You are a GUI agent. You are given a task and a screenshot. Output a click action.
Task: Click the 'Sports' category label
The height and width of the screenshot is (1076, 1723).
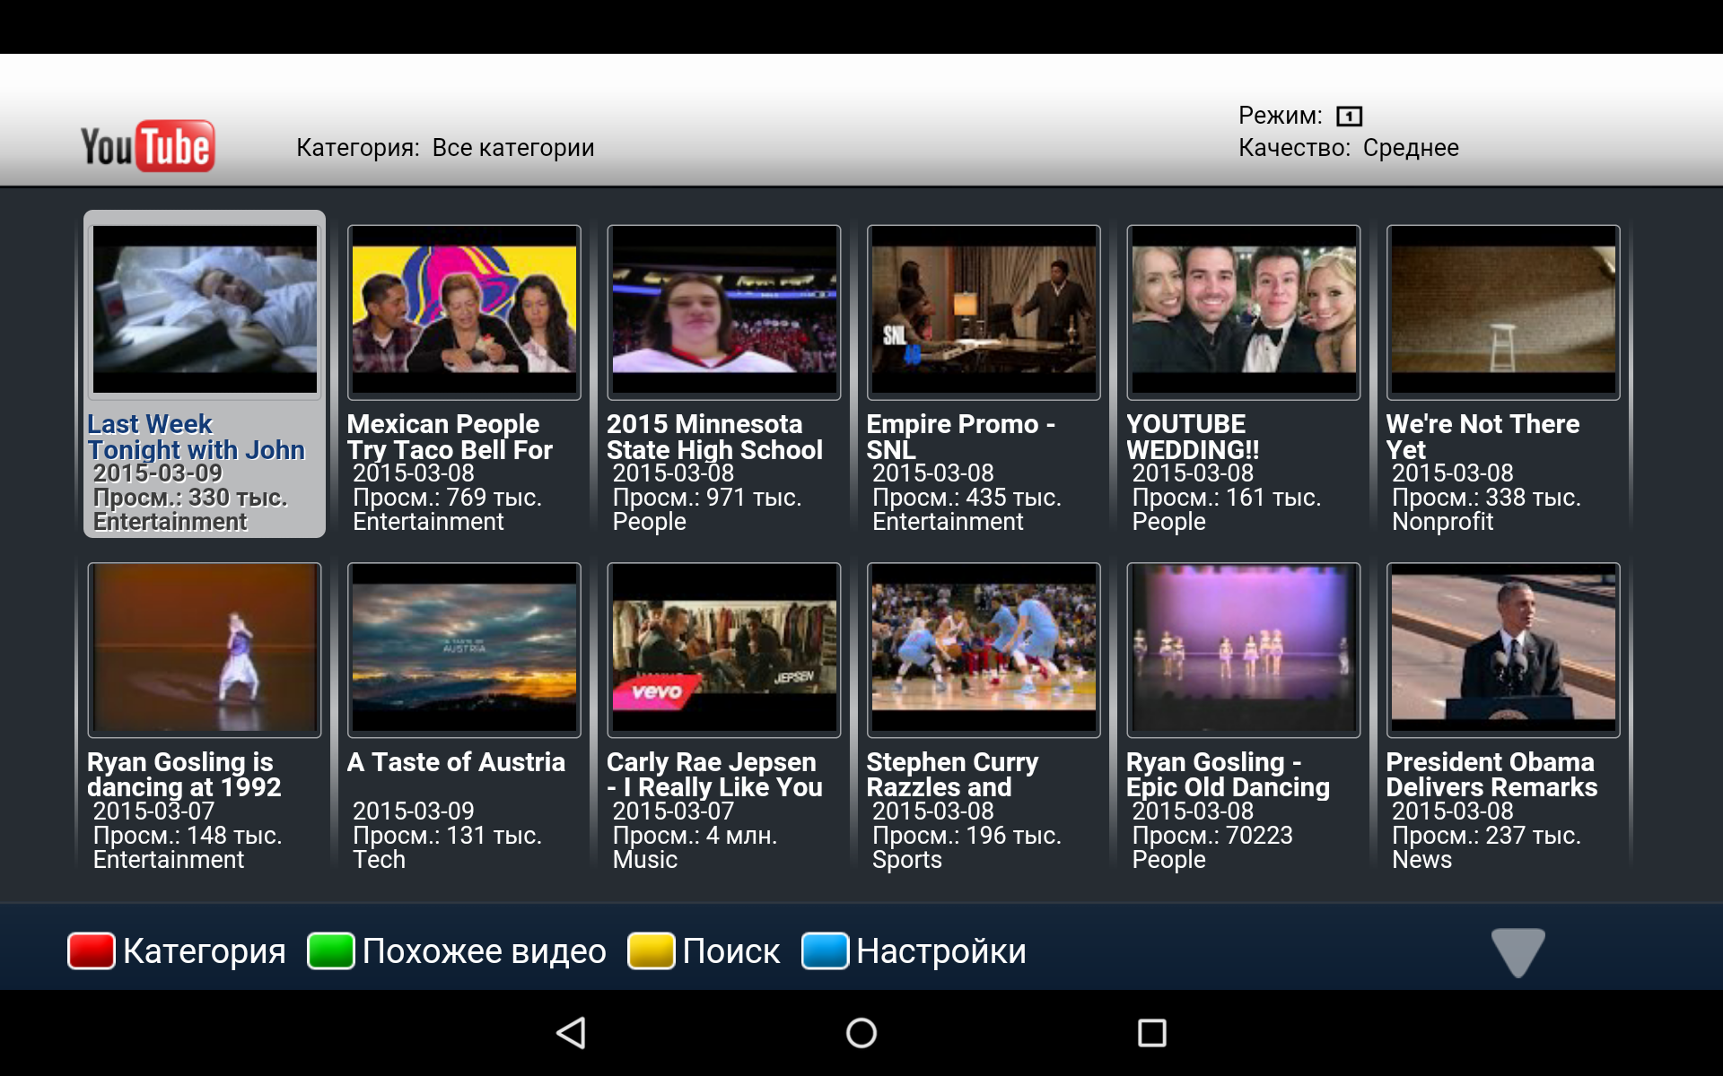point(907,860)
